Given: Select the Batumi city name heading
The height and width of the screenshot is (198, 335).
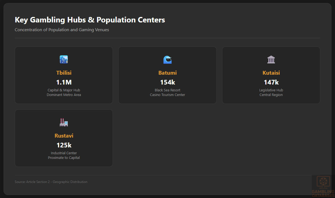Looking at the screenshot, I should point(167,73).
